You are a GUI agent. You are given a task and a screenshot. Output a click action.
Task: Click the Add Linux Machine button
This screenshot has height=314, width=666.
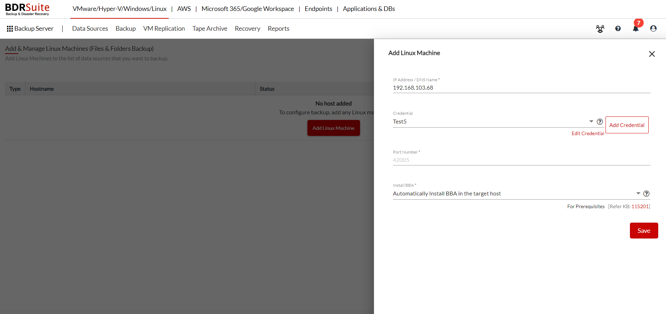tap(334, 128)
